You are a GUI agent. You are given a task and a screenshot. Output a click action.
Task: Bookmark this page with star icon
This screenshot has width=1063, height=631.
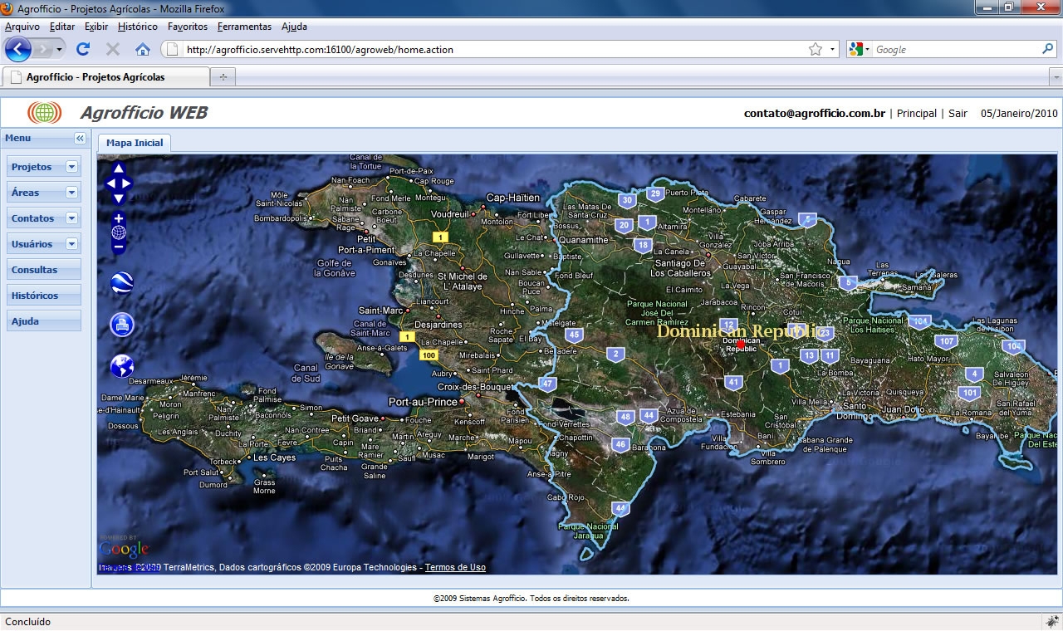point(816,49)
